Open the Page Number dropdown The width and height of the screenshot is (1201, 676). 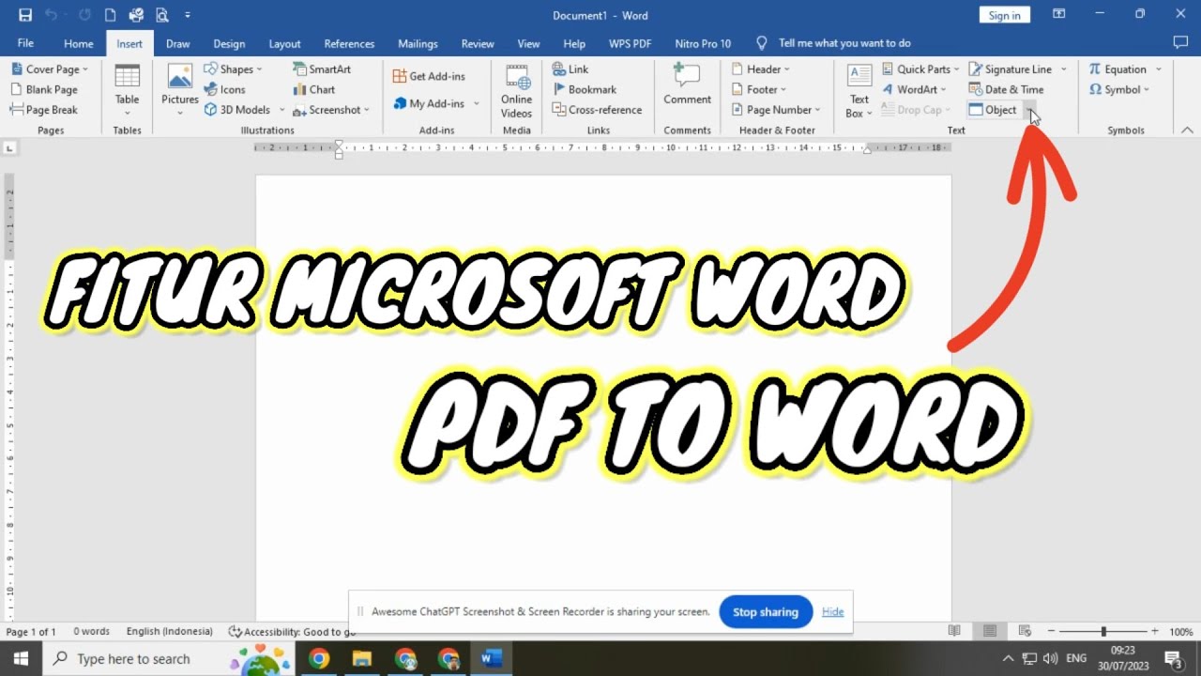coord(776,110)
